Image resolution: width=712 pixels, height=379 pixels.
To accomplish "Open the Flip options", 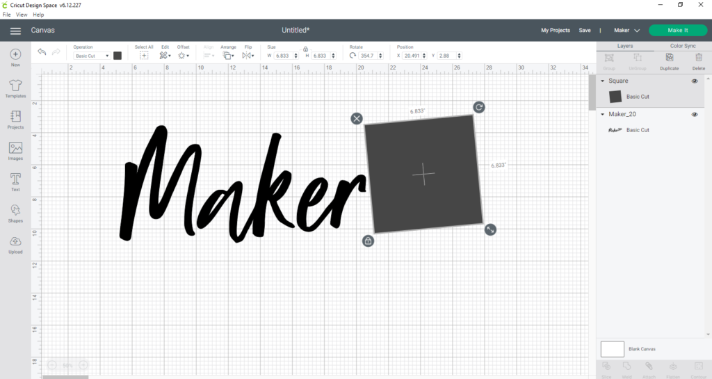I will coord(248,56).
